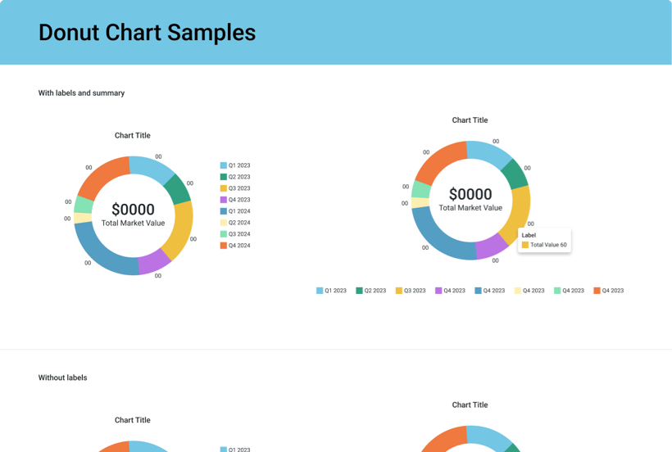Image resolution: width=672 pixels, height=452 pixels.
Task: Click "Total Market Value" inside top-right donut
Action: coord(470,208)
